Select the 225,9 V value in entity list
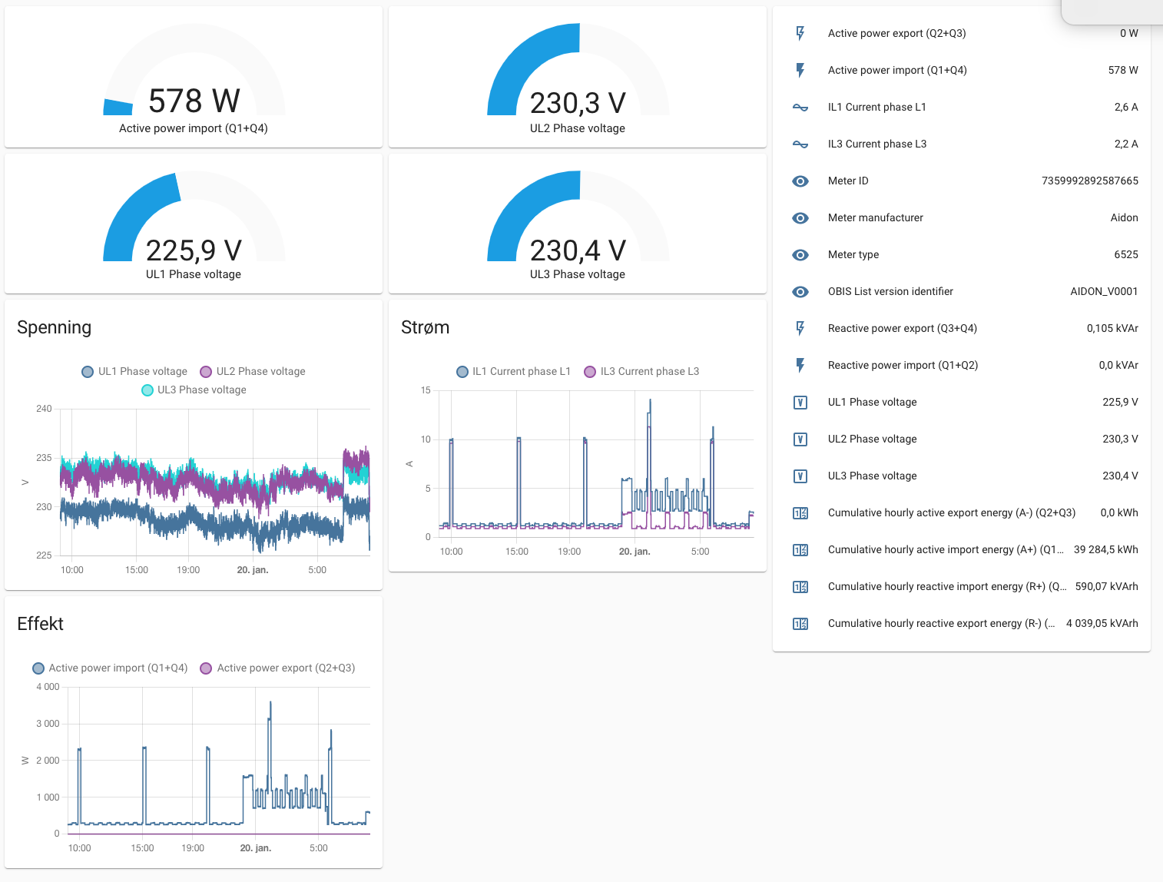Viewport: 1163px width, 882px height. 1120,402
